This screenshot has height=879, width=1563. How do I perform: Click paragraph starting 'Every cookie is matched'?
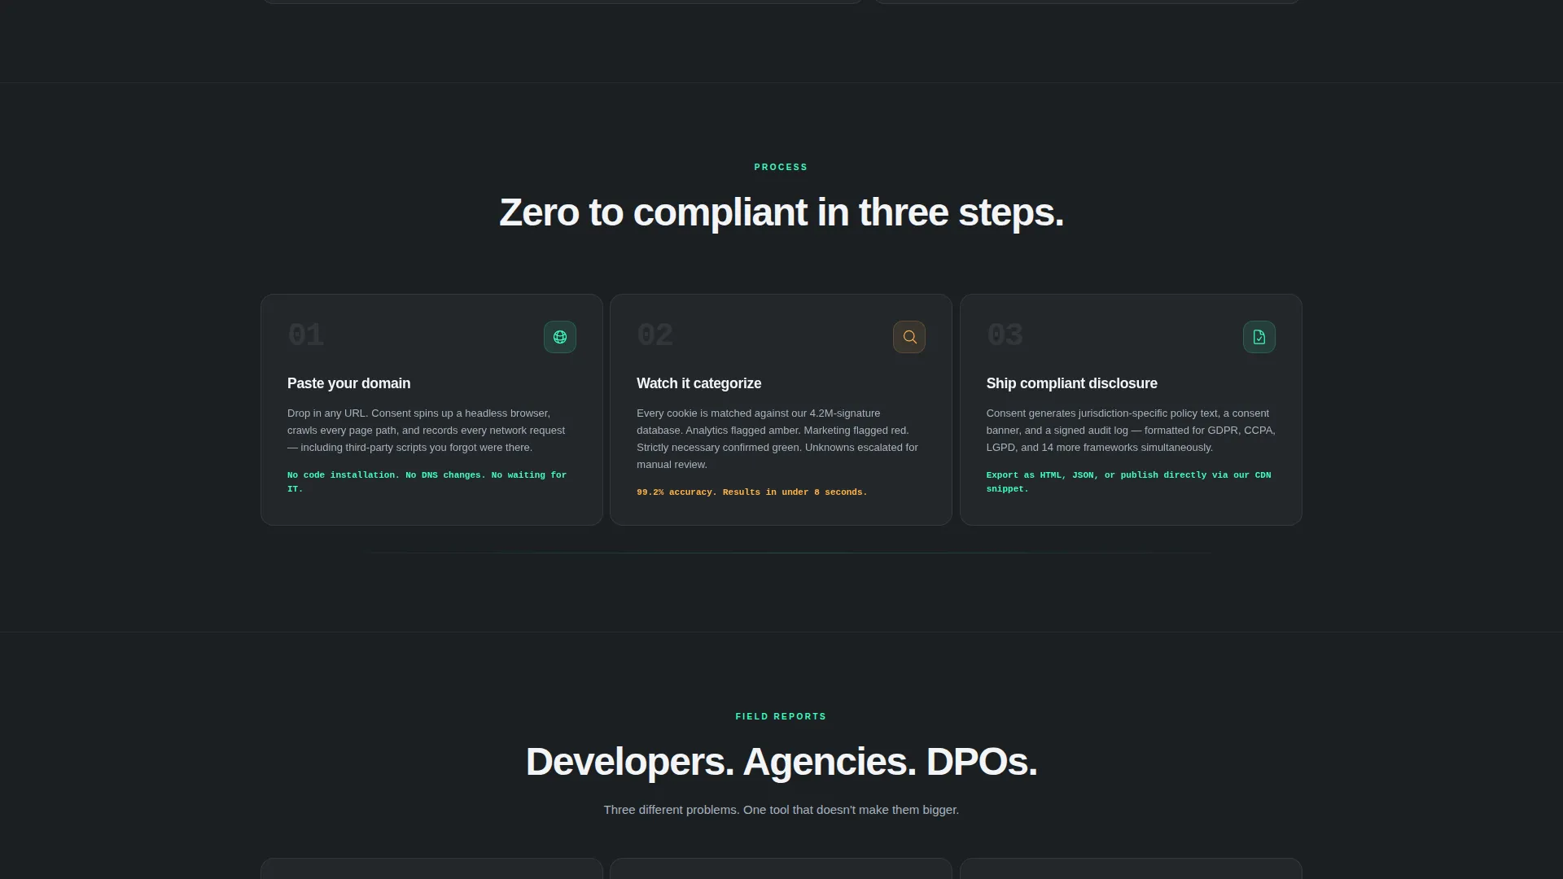coord(777,439)
